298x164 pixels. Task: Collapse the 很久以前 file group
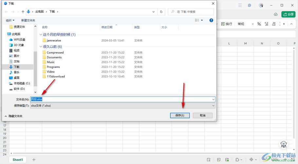(x=41, y=47)
